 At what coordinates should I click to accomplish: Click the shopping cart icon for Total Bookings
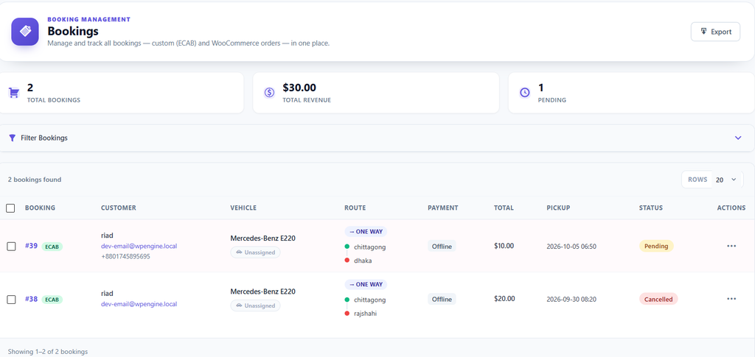(14, 93)
